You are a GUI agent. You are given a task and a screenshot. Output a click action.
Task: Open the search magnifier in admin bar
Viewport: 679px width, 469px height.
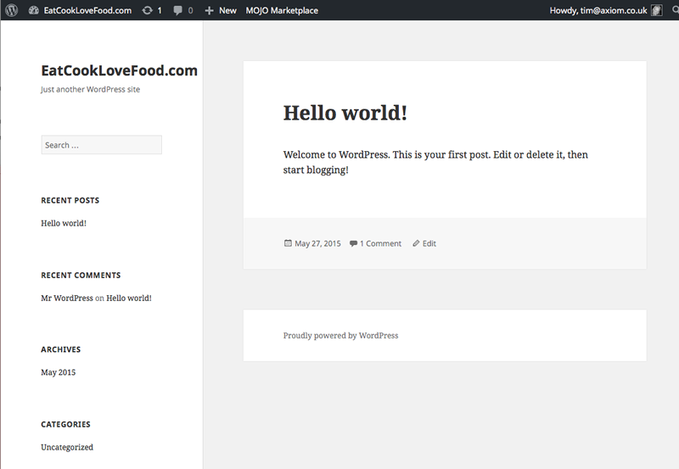675,9
